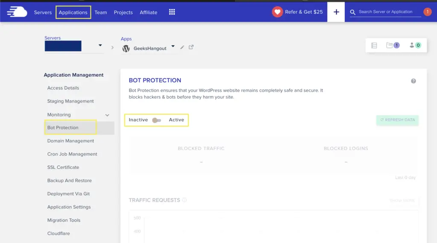Select Deployment Via Git in sidebar
Image resolution: width=437 pixels, height=243 pixels.
click(68, 194)
